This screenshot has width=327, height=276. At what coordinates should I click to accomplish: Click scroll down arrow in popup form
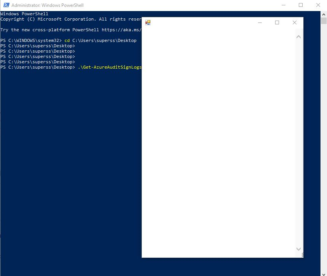(298, 249)
